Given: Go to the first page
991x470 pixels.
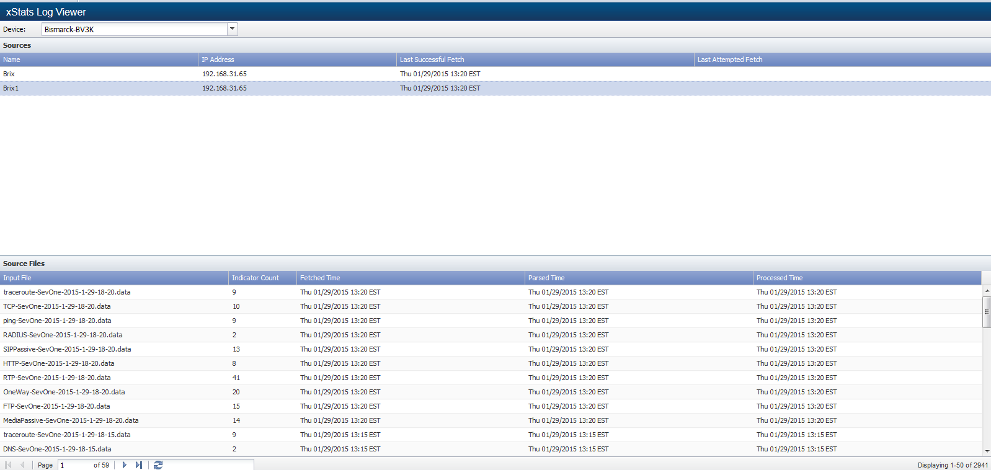Looking at the screenshot, I should coord(8,465).
